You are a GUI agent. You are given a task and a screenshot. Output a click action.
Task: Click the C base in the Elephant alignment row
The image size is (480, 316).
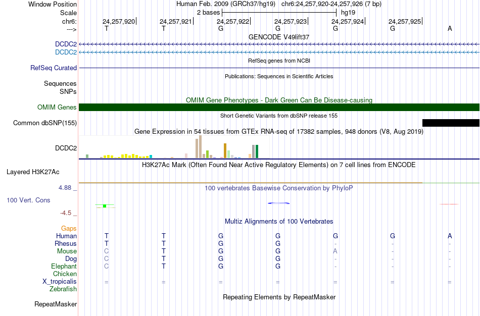(106, 266)
